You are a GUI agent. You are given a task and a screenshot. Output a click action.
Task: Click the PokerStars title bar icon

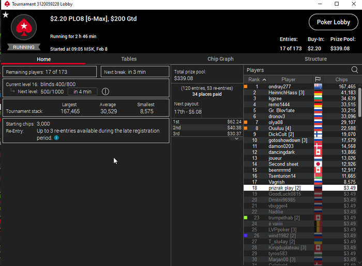click(x=7, y=4)
